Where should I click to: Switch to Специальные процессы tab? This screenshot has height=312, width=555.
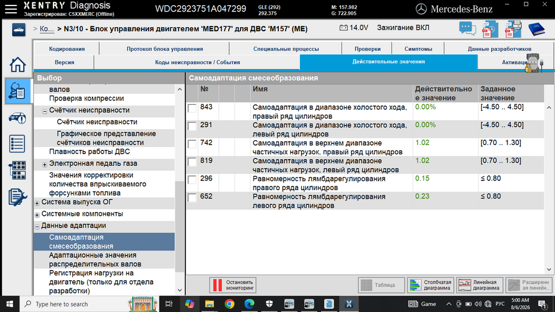point(286,49)
